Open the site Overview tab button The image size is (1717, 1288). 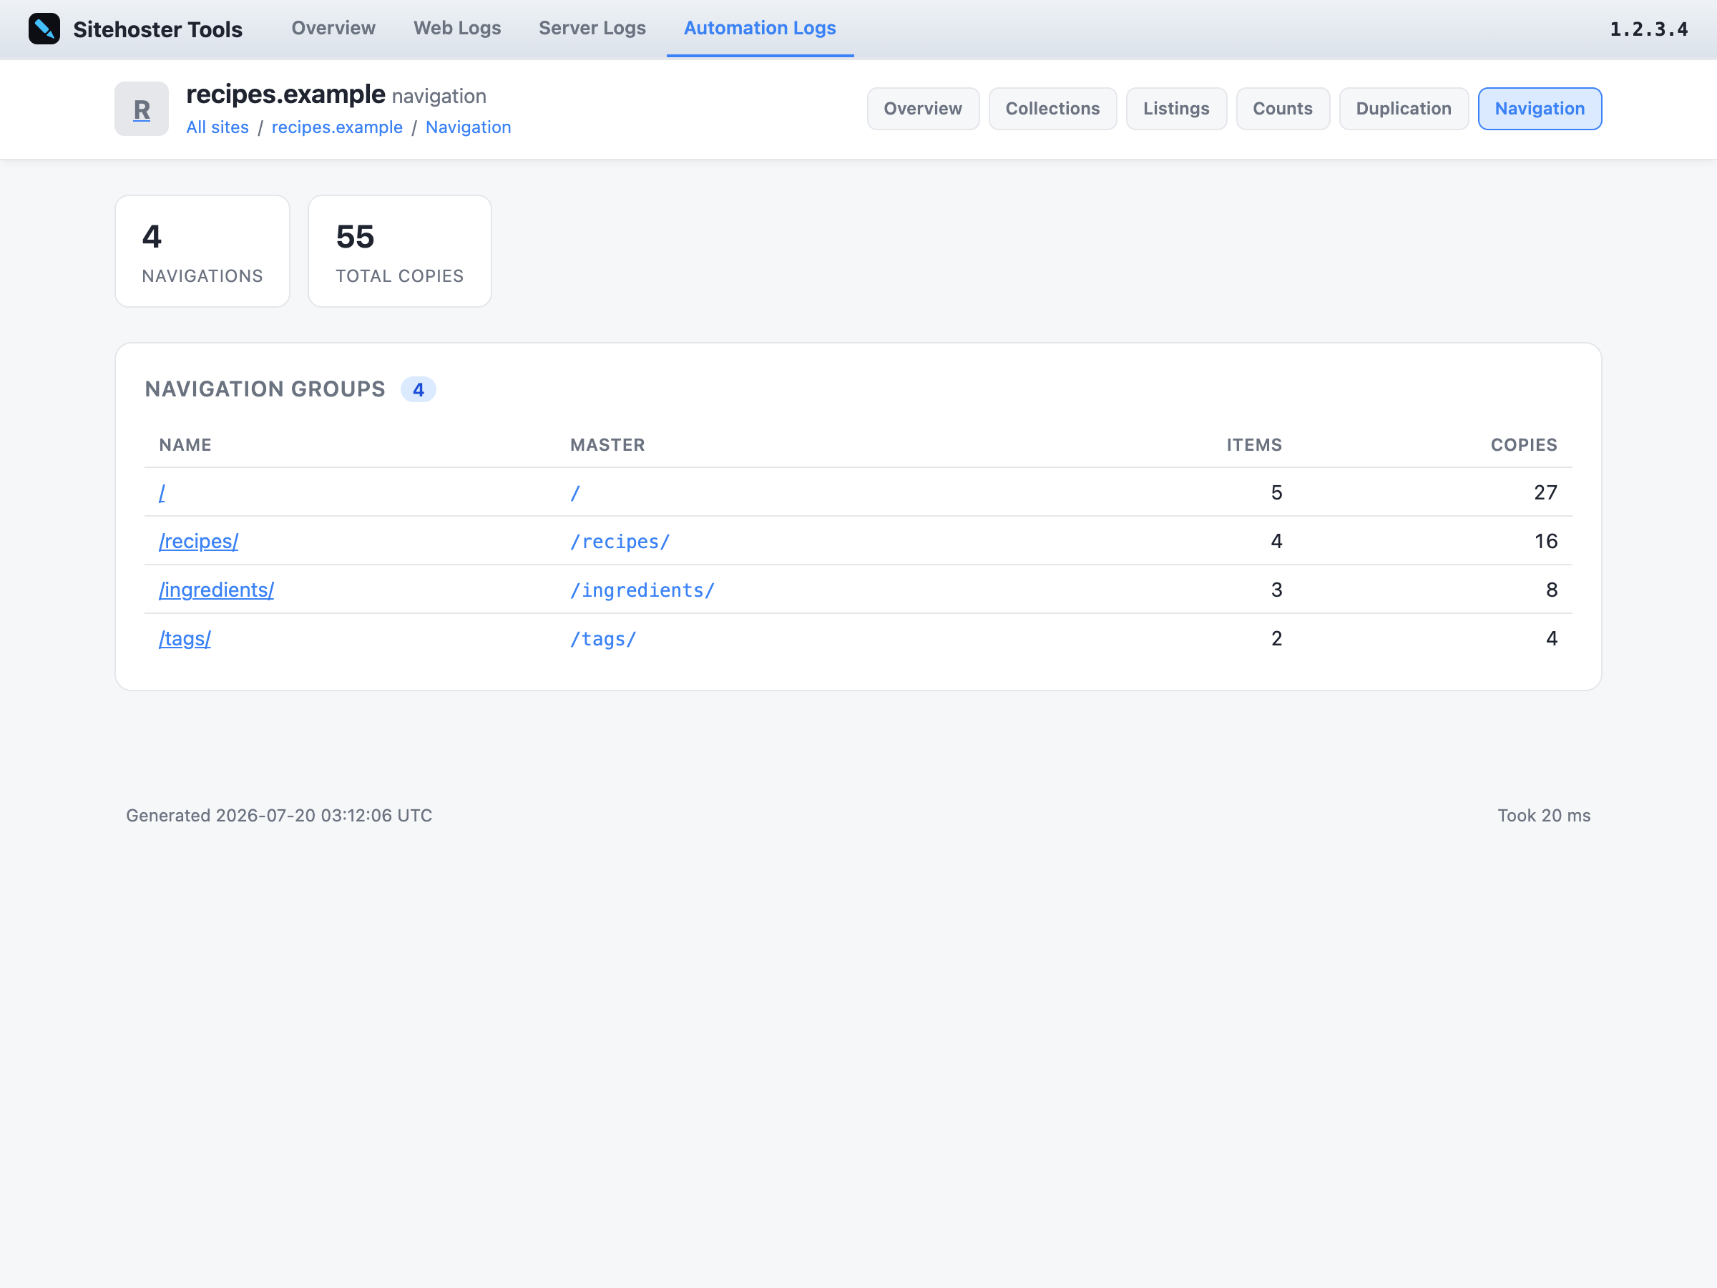pos(923,109)
